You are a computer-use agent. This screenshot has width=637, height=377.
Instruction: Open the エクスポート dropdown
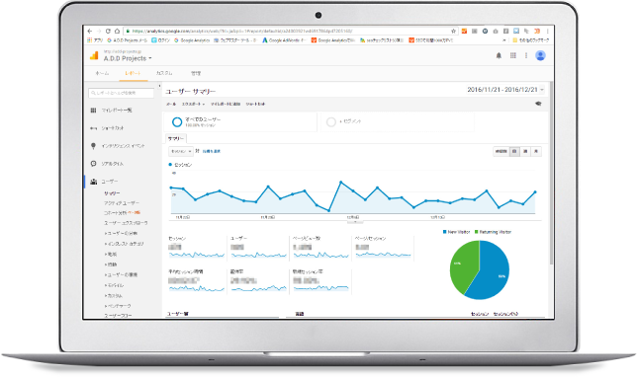[193, 105]
